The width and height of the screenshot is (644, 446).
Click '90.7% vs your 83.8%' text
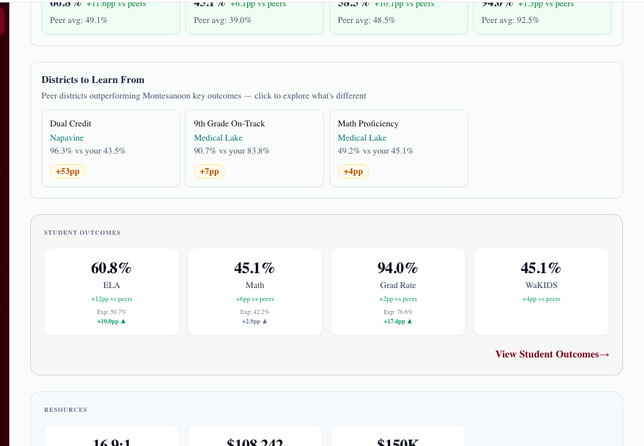click(232, 151)
